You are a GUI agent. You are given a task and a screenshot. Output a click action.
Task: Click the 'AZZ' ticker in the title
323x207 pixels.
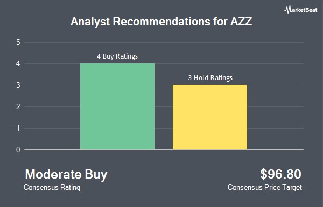coord(241,22)
